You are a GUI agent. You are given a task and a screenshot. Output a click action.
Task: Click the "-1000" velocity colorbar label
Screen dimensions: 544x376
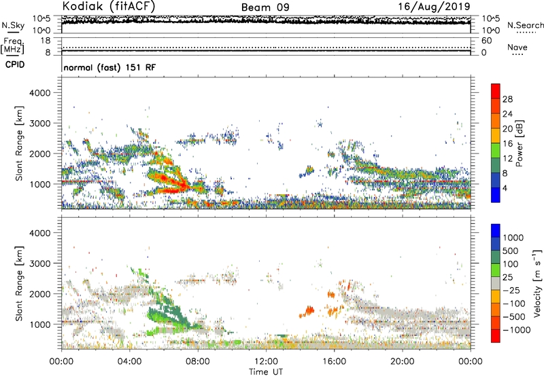click(x=516, y=330)
